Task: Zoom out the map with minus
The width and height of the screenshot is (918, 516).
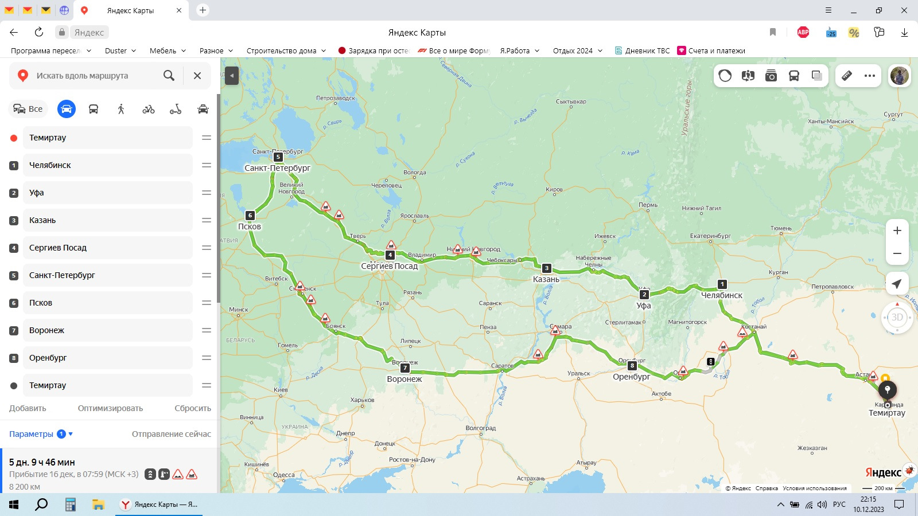Action: pyautogui.click(x=897, y=253)
